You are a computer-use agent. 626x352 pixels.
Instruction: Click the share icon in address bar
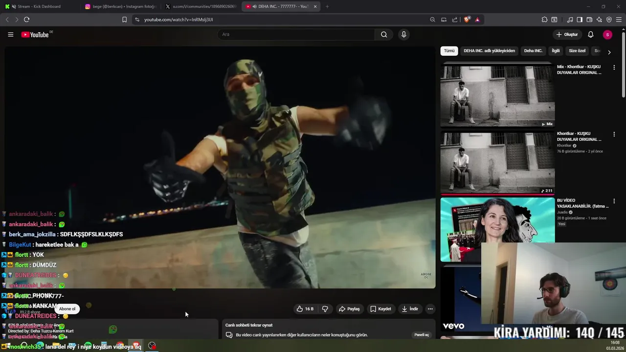[455, 20]
